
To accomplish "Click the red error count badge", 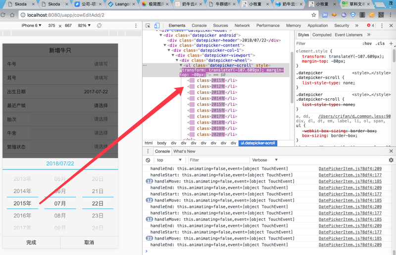I will coord(370,26).
